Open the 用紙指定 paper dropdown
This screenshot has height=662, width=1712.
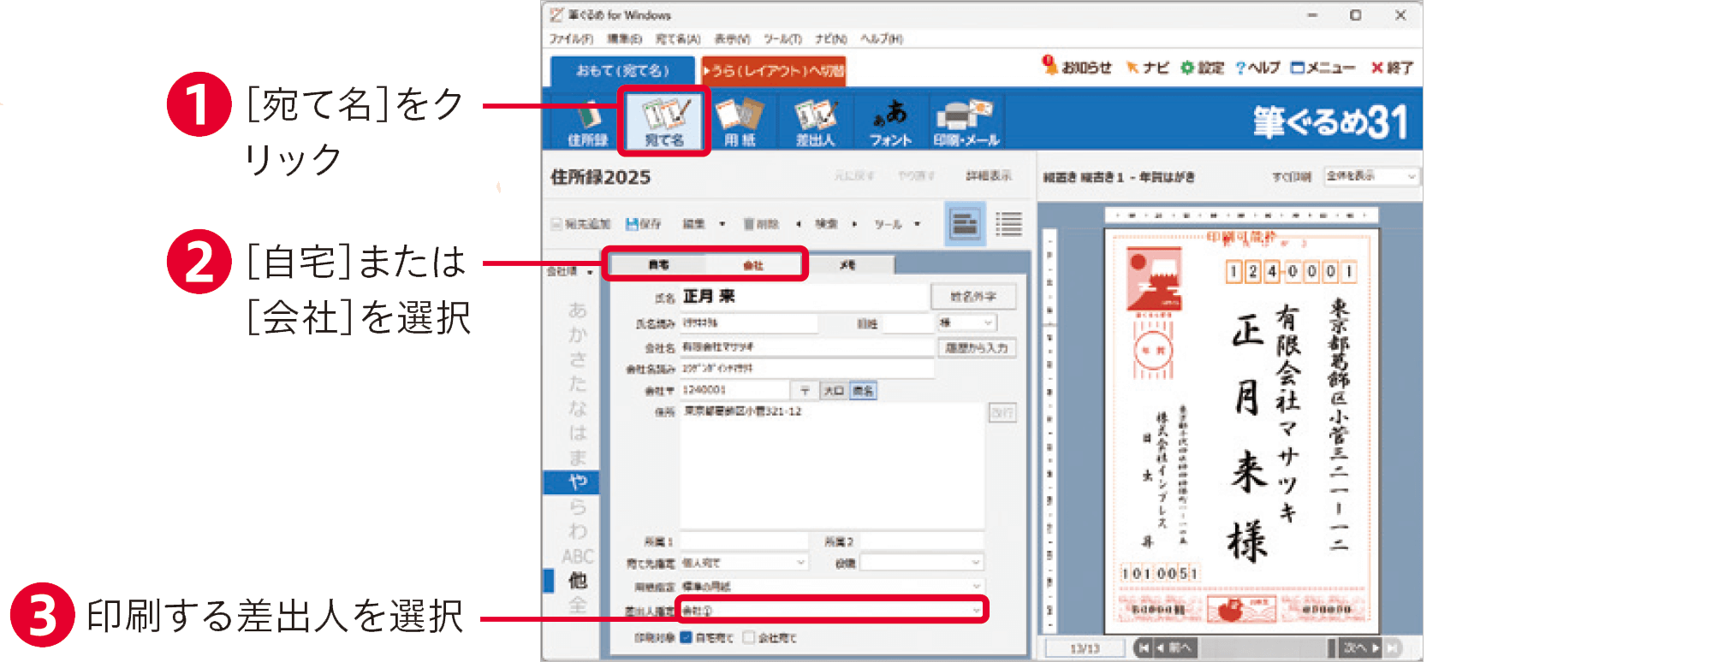tap(832, 586)
